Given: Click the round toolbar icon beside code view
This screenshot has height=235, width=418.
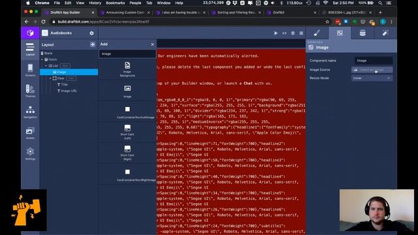Looking at the screenshot, I should (293, 33).
